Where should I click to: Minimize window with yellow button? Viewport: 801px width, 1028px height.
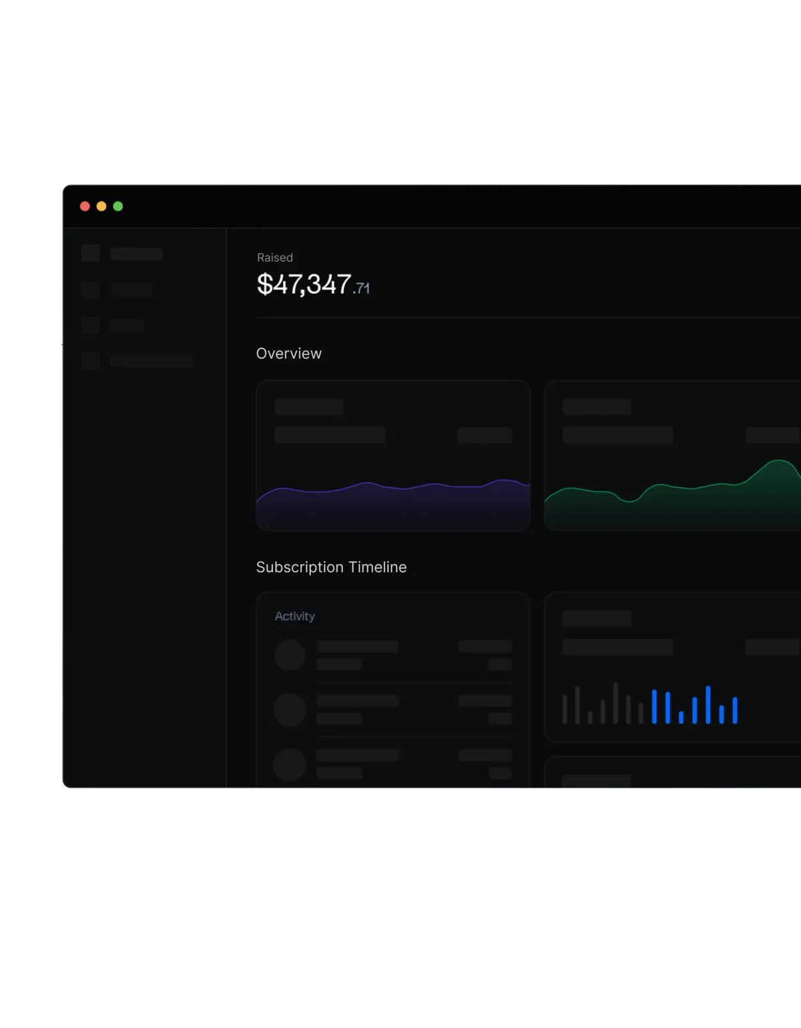tap(101, 206)
